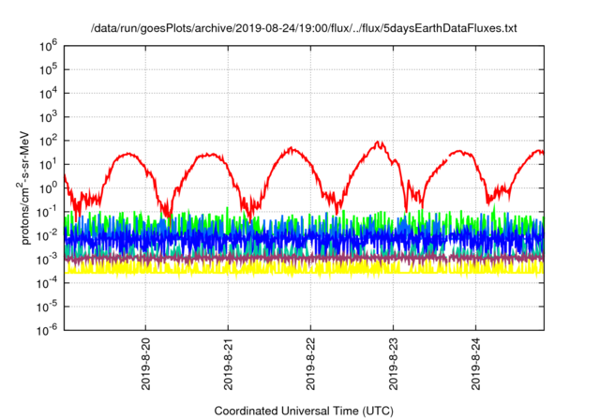The width and height of the screenshot is (600, 420).
Task: Click the yellow flux band at the bottom of traces
Action: click(304, 268)
